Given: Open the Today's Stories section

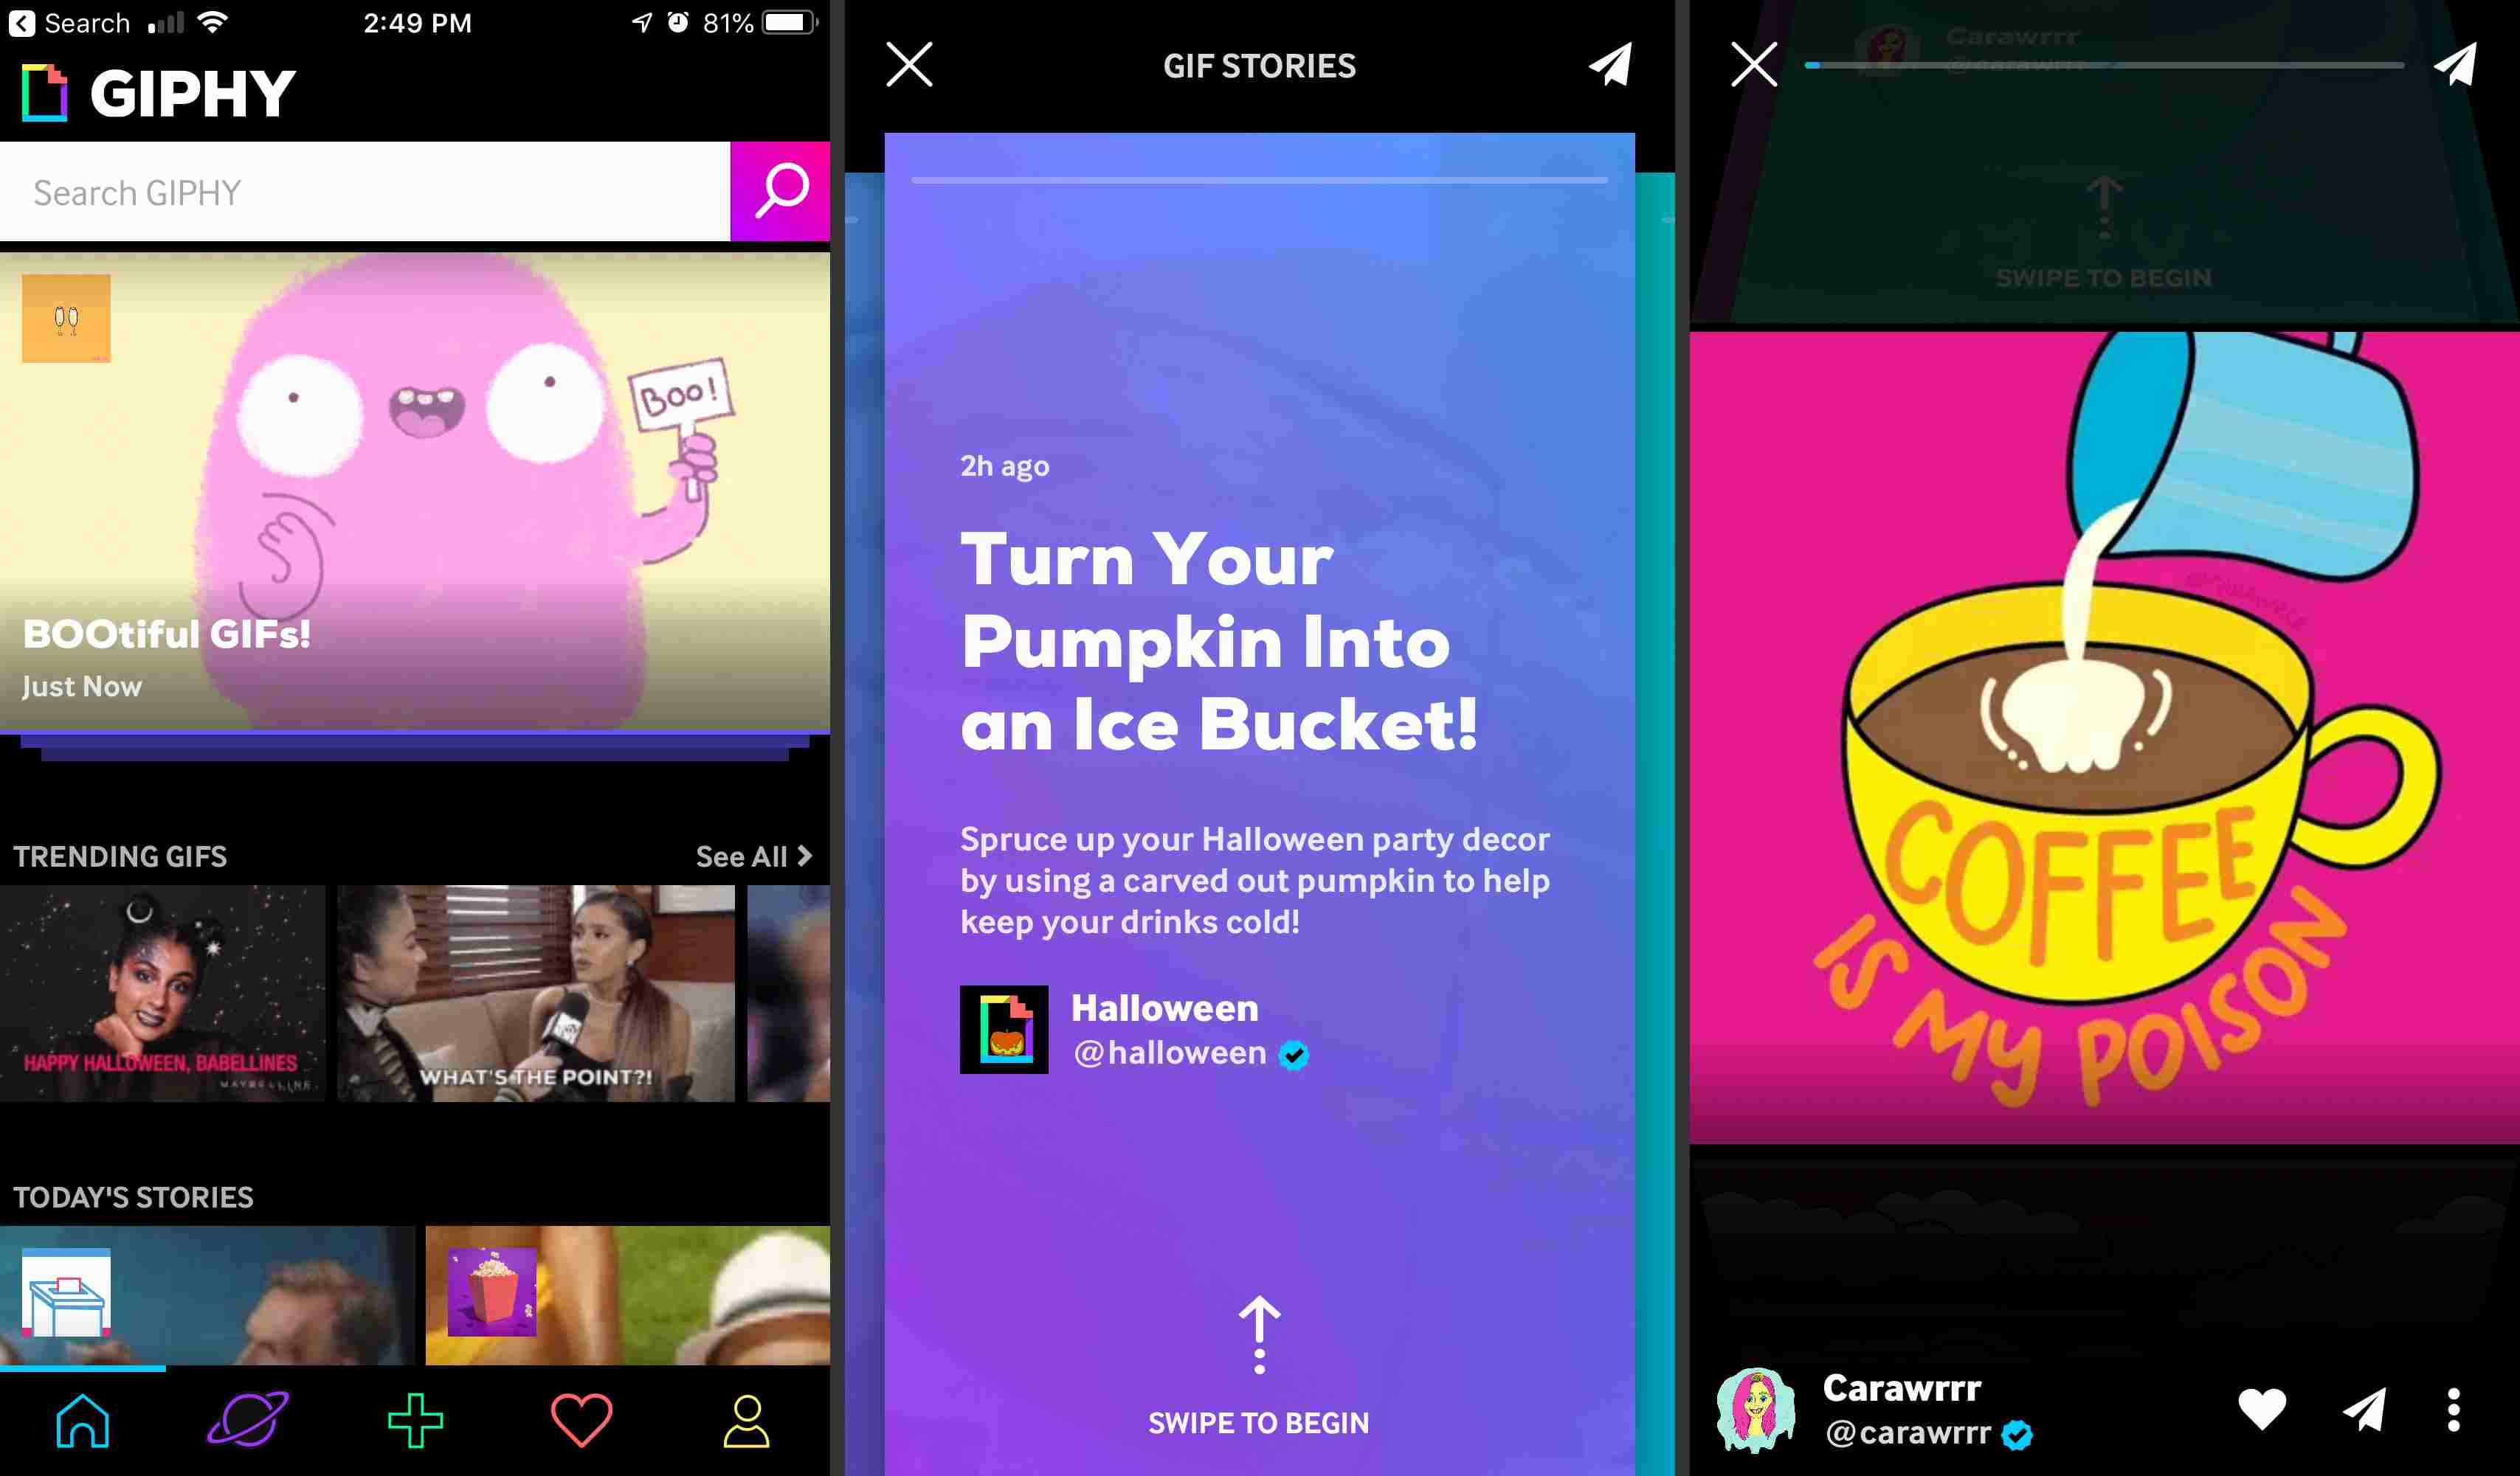Looking at the screenshot, I should pos(132,1195).
